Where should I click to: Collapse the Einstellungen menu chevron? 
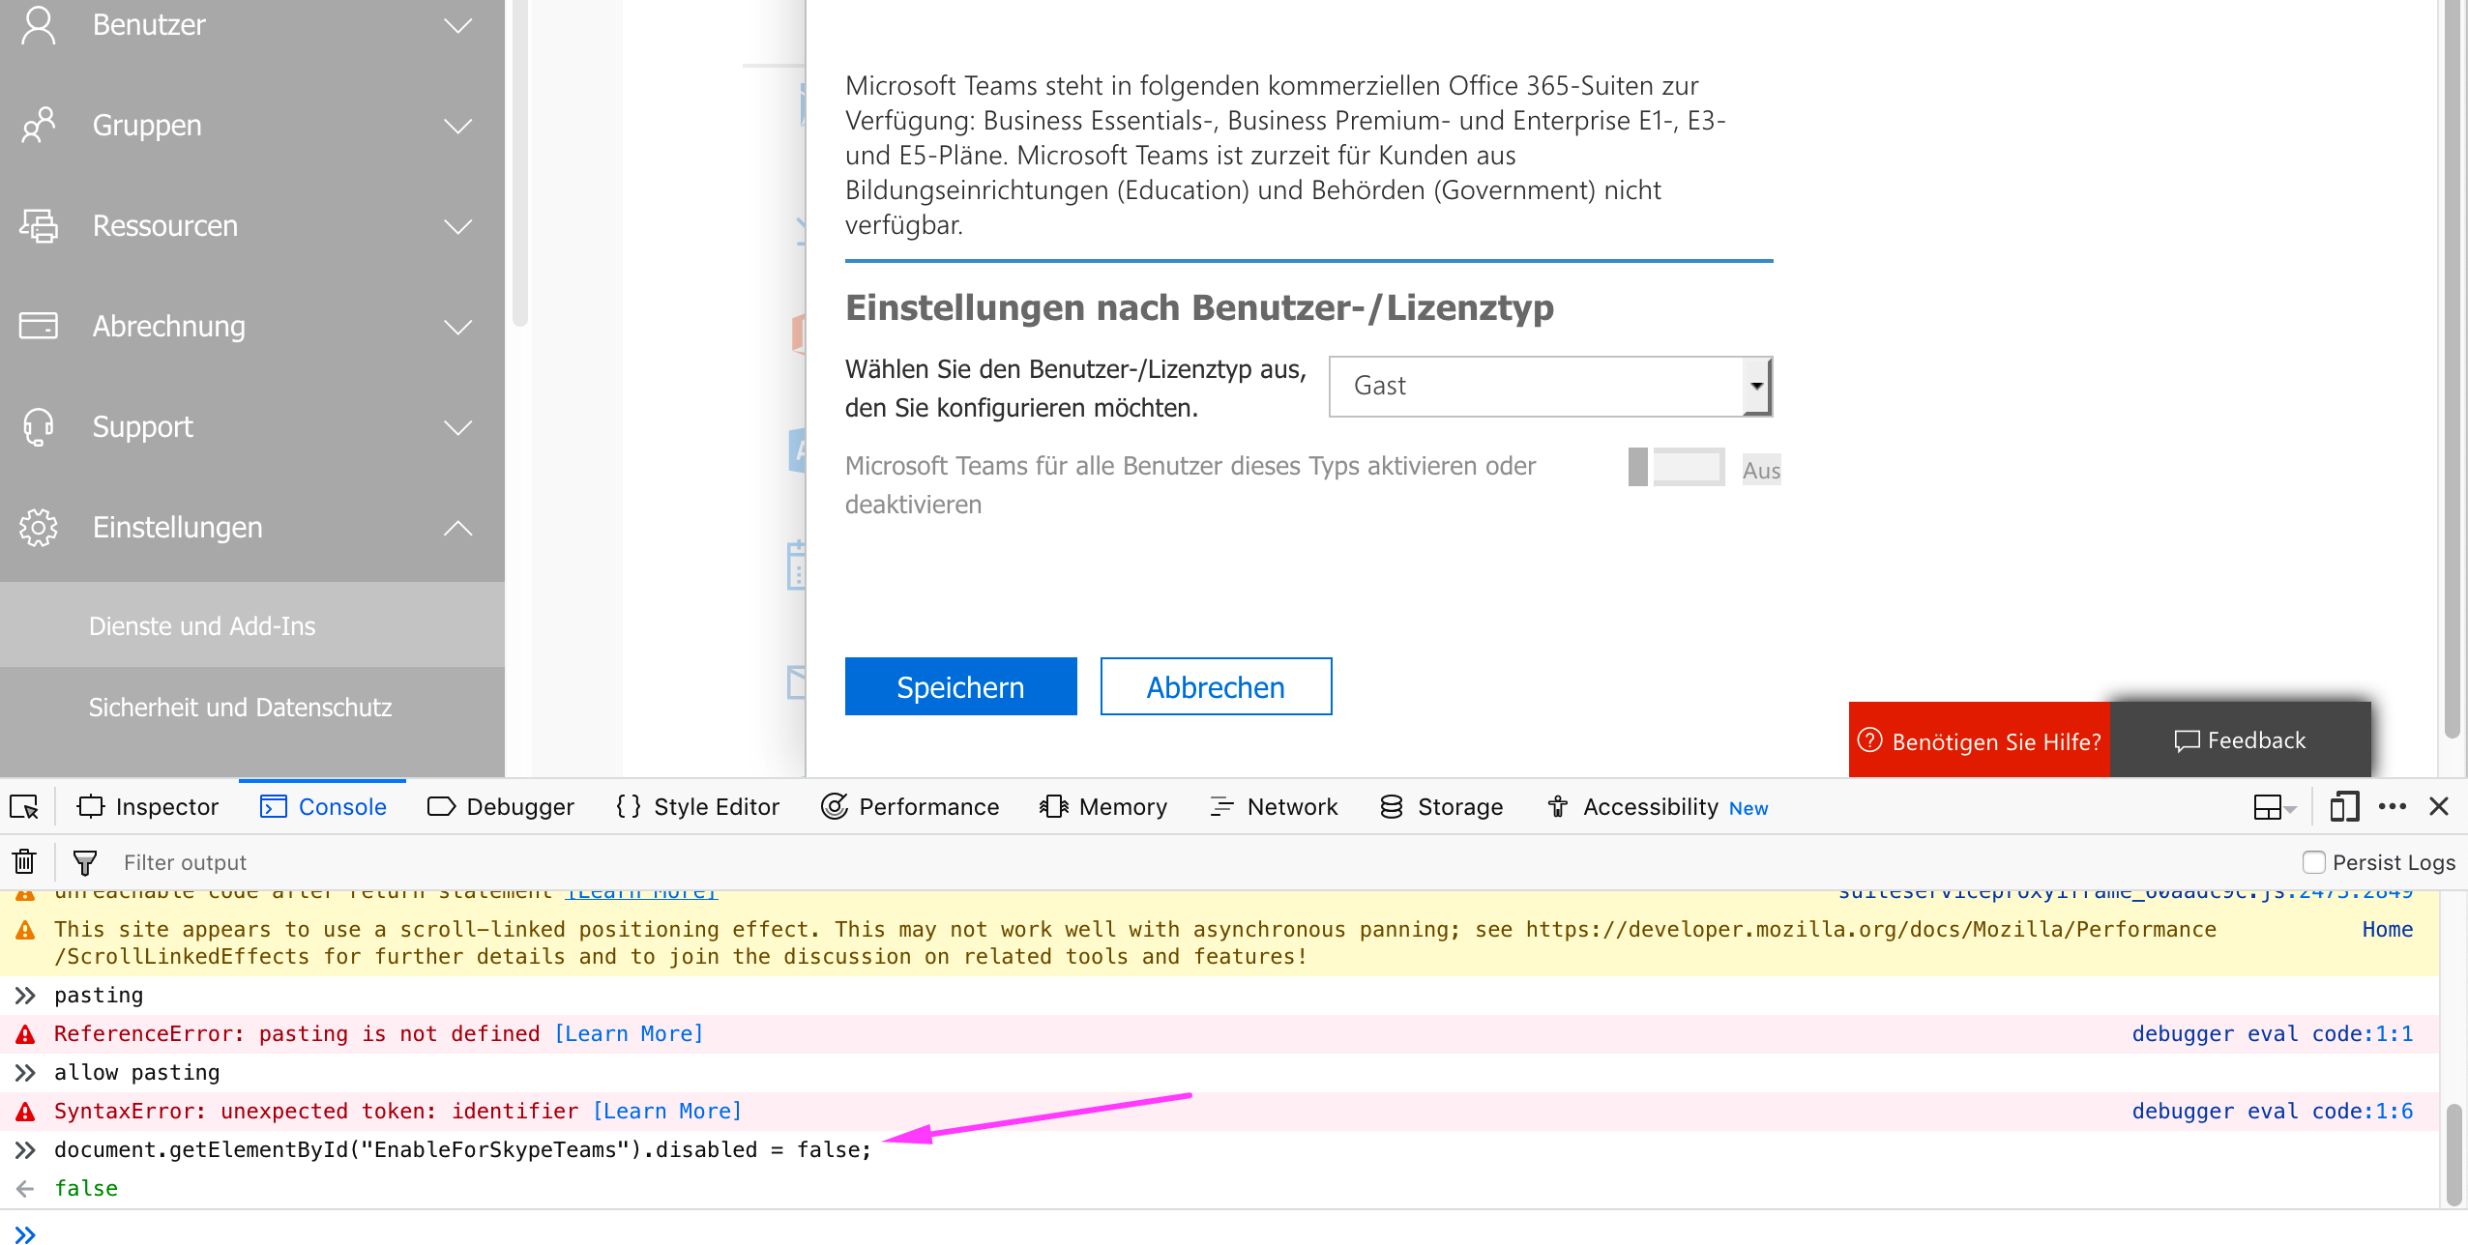[458, 528]
